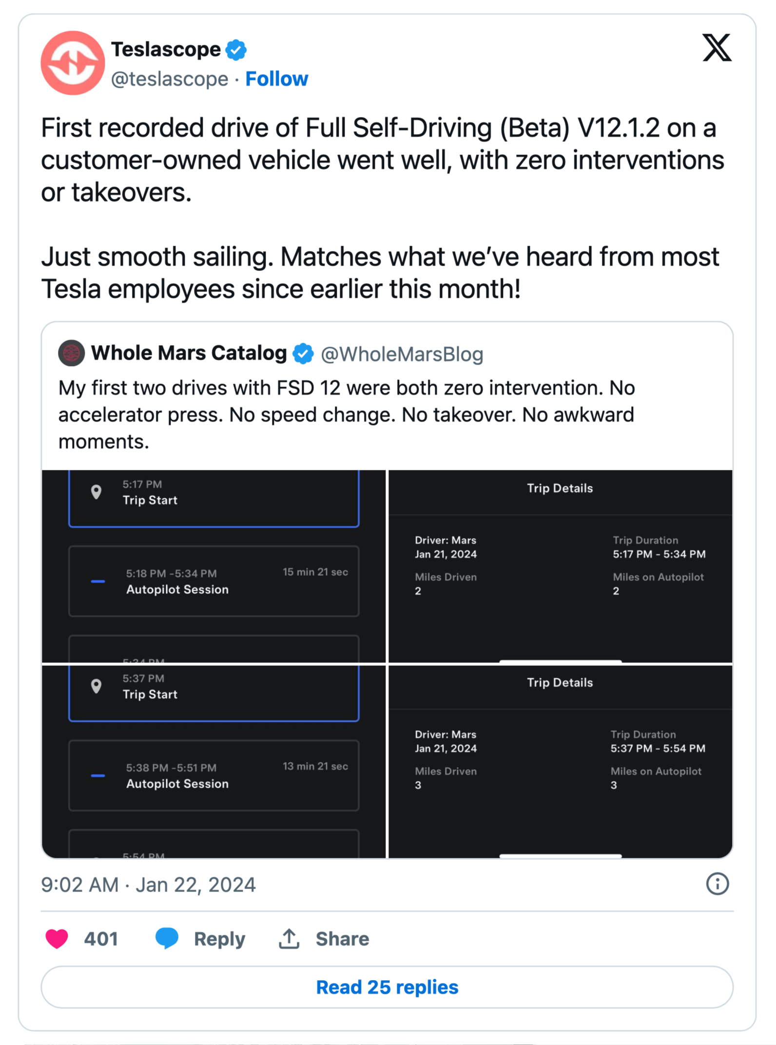Click the Whole Mars Catalog avatar
The image size is (776, 1045).
coord(72,353)
